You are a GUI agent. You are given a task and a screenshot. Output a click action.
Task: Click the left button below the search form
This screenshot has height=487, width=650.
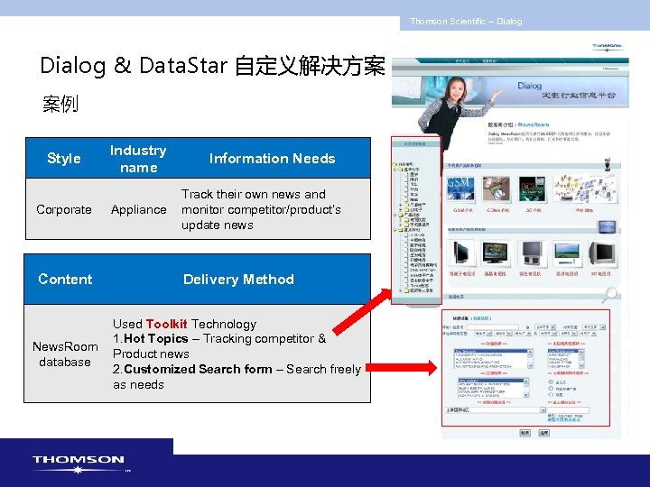pos(525,433)
